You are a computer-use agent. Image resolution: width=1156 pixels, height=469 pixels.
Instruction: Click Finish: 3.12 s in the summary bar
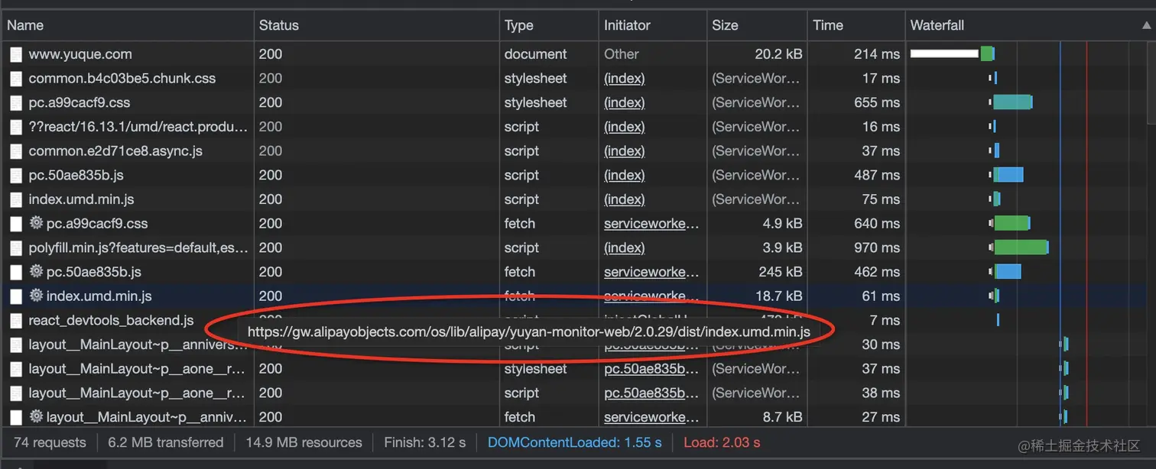pos(424,442)
